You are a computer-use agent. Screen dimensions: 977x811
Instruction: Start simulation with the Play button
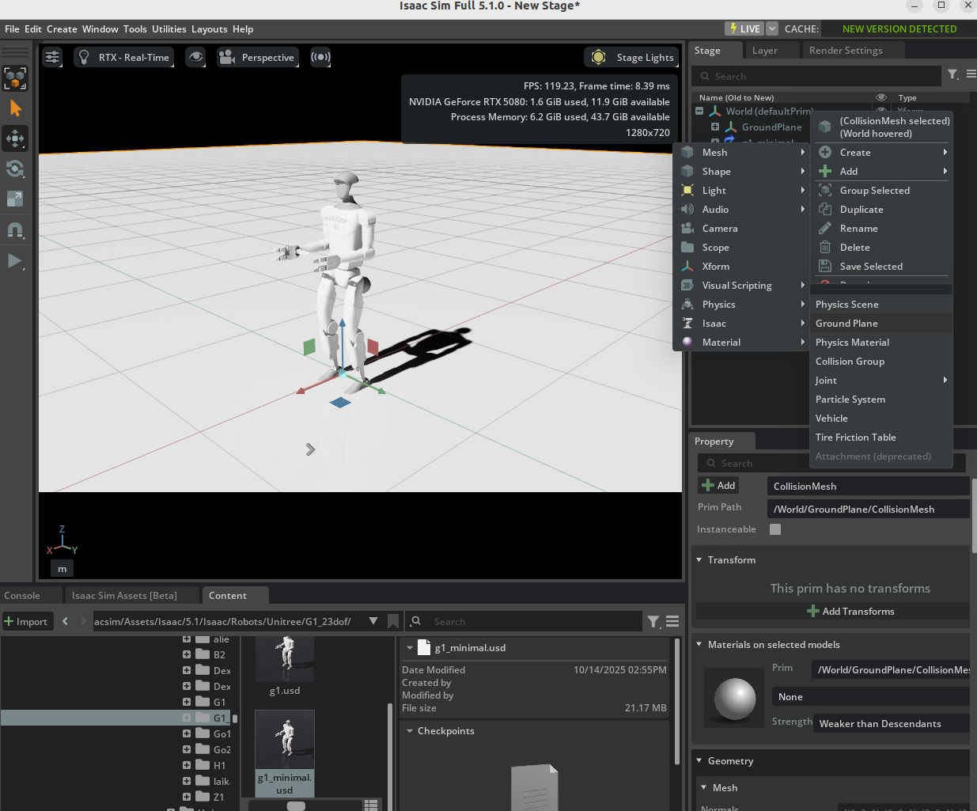(x=15, y=260)
